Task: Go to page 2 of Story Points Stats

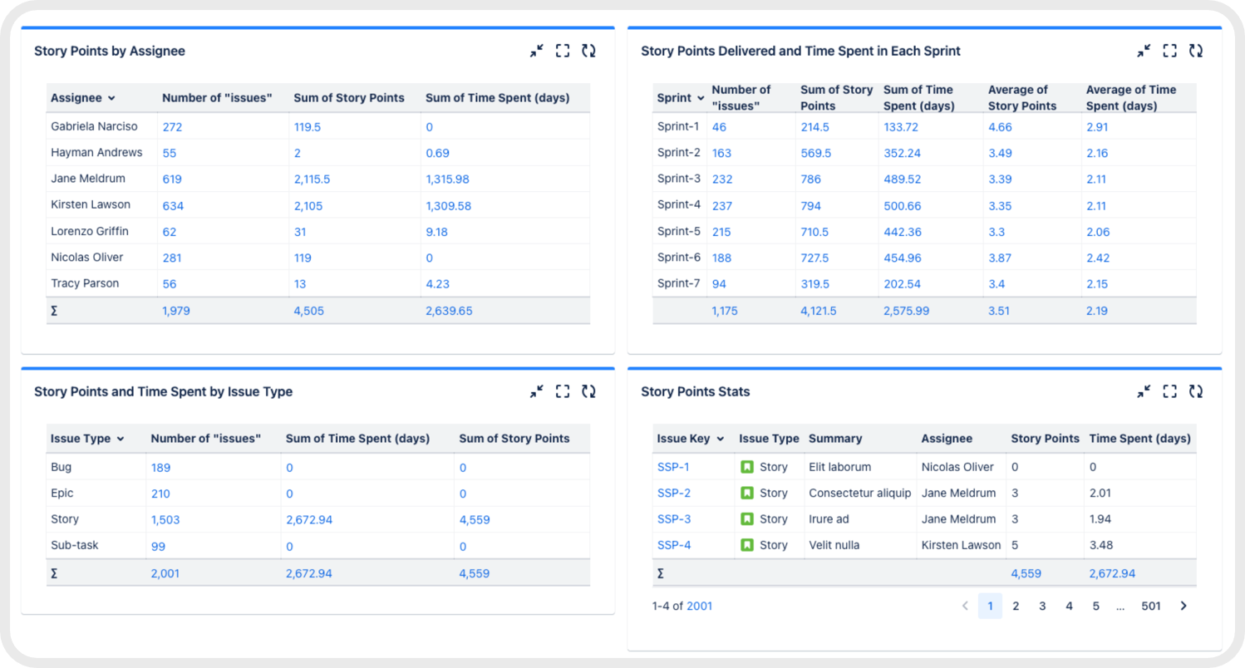Action: click(x=1016, y=606)
